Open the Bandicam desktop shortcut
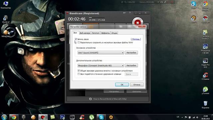The image size is (213, 120). pos(205,19)
